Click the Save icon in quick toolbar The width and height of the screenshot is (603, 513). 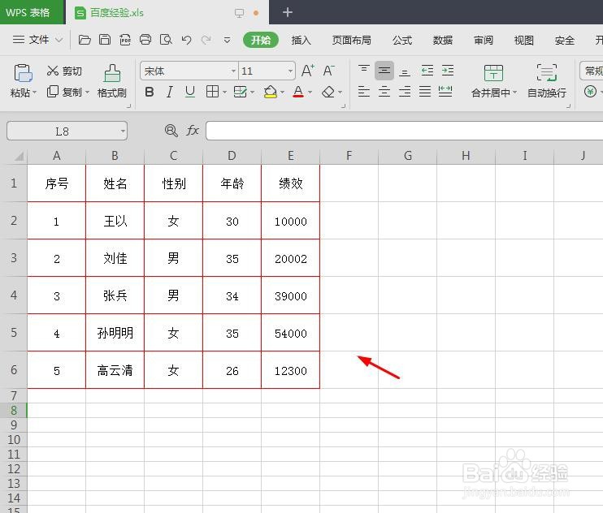pos(105,40)
